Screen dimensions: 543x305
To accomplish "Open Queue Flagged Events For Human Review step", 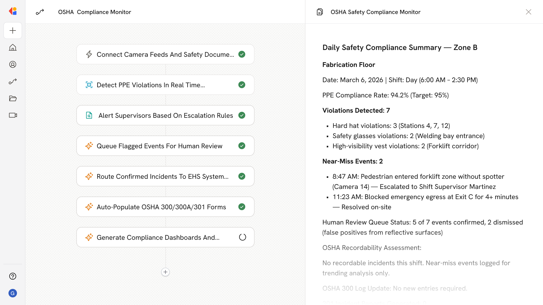I will pos(160,146).
